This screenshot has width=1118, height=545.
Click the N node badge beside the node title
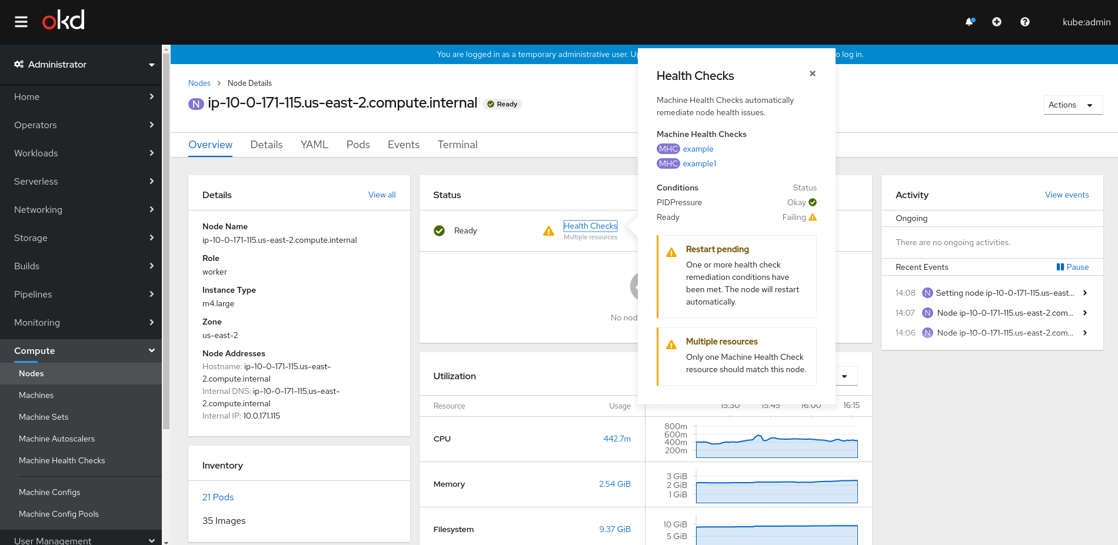pyautogui.click(x=196, y=104)
